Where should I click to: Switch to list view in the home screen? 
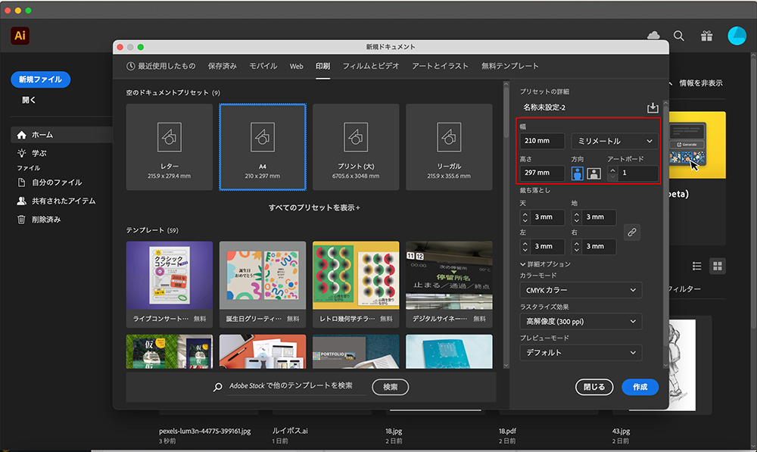point(696,266)
